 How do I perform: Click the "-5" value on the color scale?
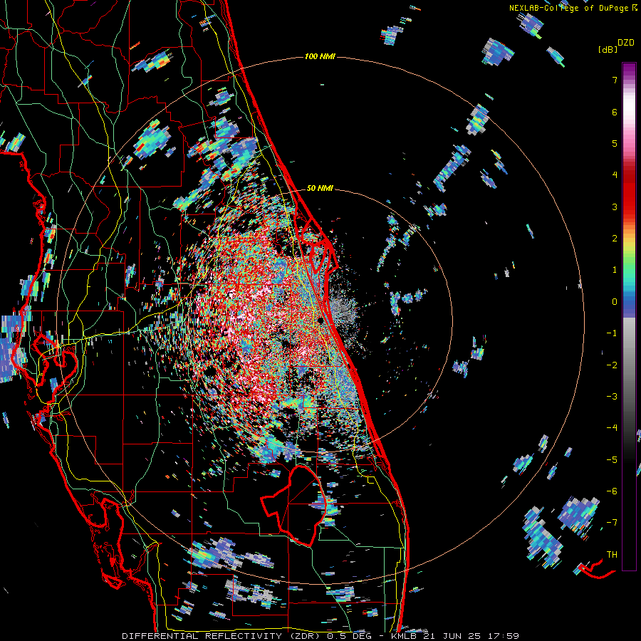(612, 460)
